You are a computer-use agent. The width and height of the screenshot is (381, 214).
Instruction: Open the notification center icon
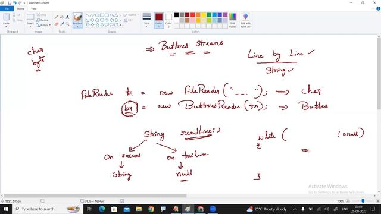[x=373, y=209]
